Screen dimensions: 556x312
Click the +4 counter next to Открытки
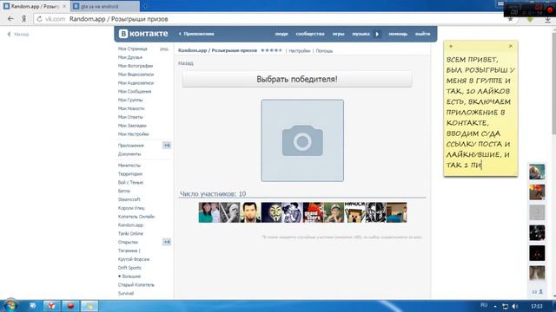[x=167, y=242]
